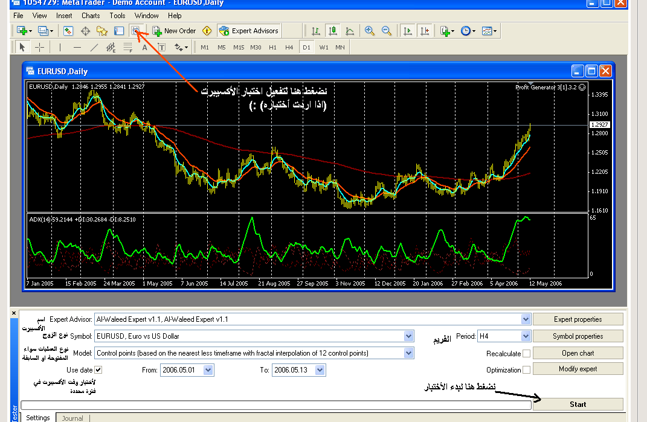This screenshot has width=647, height=422.
Task: Select the Cursor arrow tool
Action: (x=22, y=48)
